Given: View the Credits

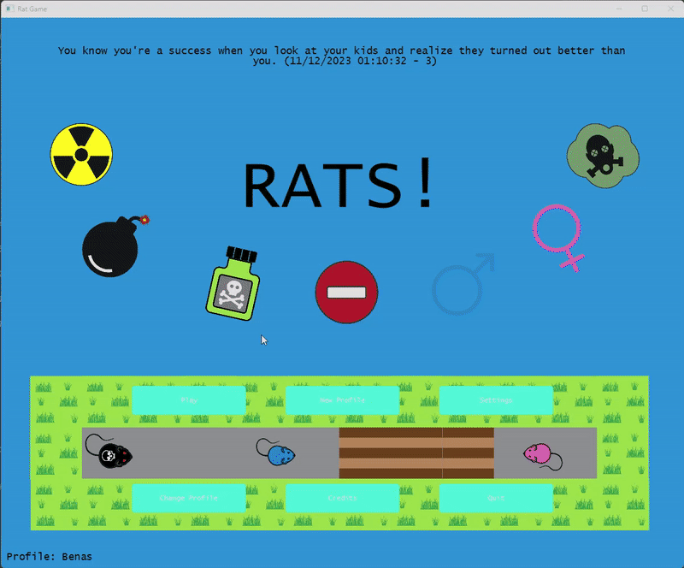Looking at the screenshot, I should (x=342, y=498).
